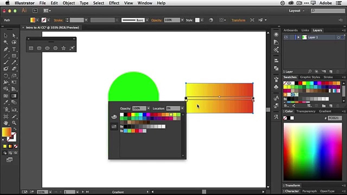
Task: Expand Layer 1 disclosure triangle
Action: coord(298,37)
